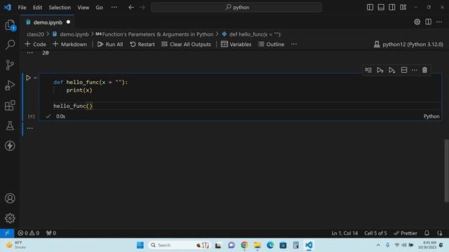This screenshot has height=252, width=449.
Task: Open the Testing flask view
Action: [10, 126]
